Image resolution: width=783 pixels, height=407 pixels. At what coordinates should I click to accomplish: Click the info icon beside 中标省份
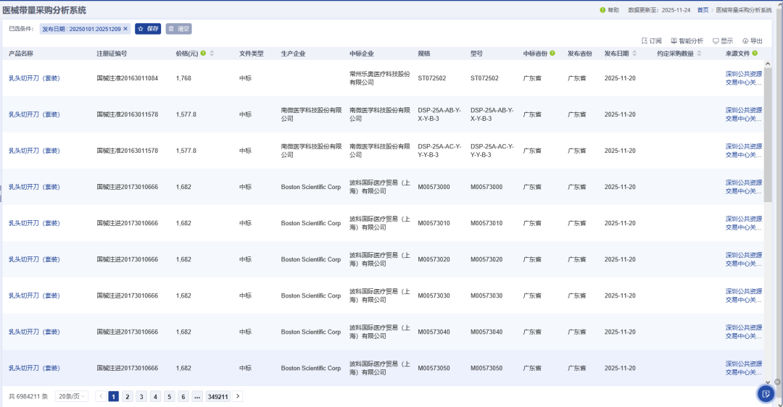552,54
